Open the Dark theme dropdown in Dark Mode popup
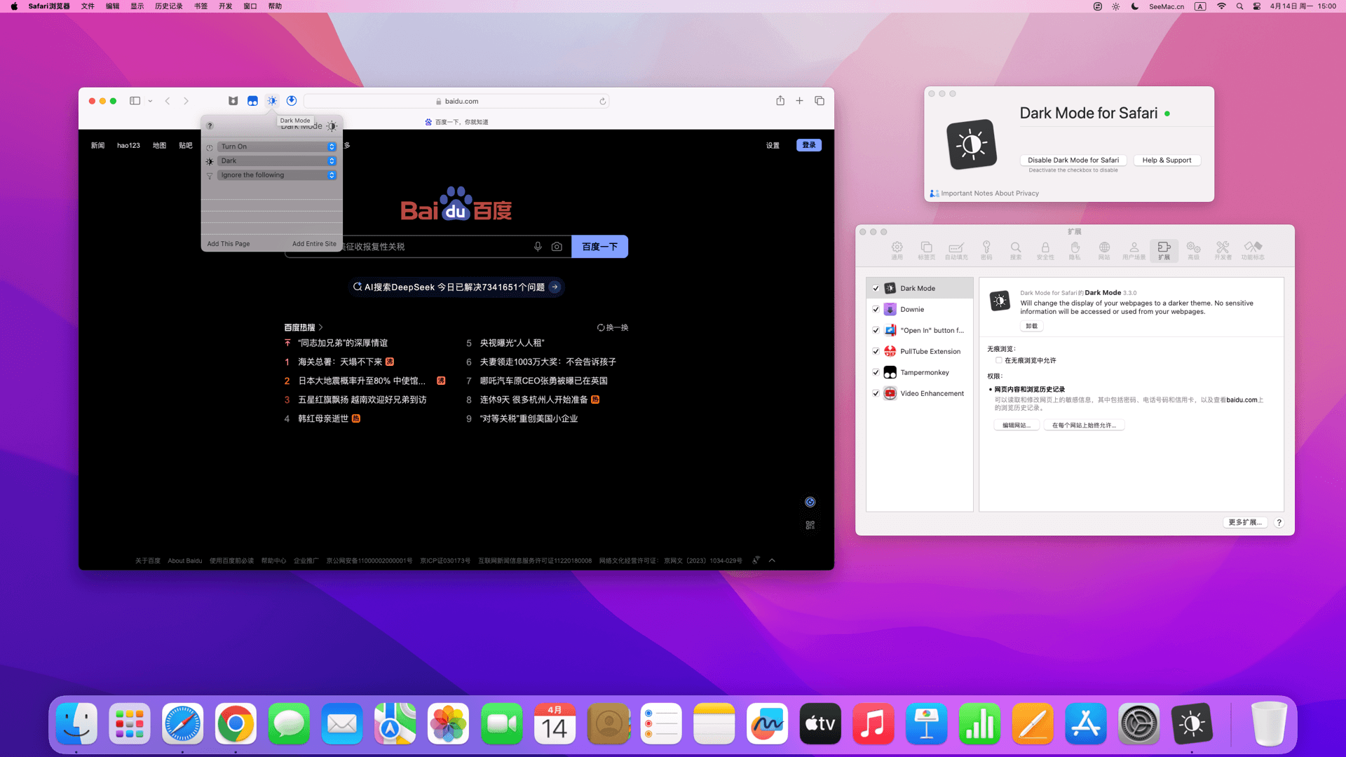 (x=277, y=161)
